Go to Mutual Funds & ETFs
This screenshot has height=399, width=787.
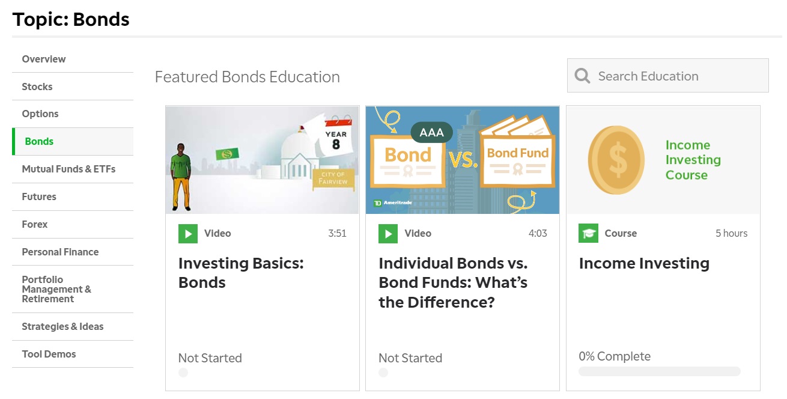click(x=68, y=169)
